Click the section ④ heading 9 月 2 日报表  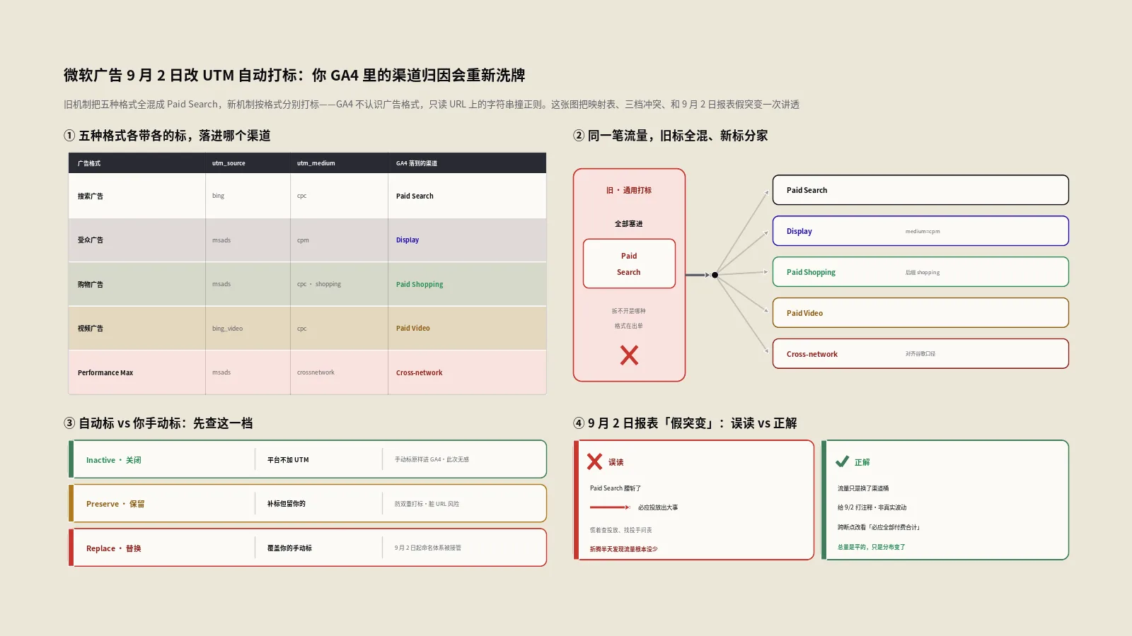tap(685, 423)
